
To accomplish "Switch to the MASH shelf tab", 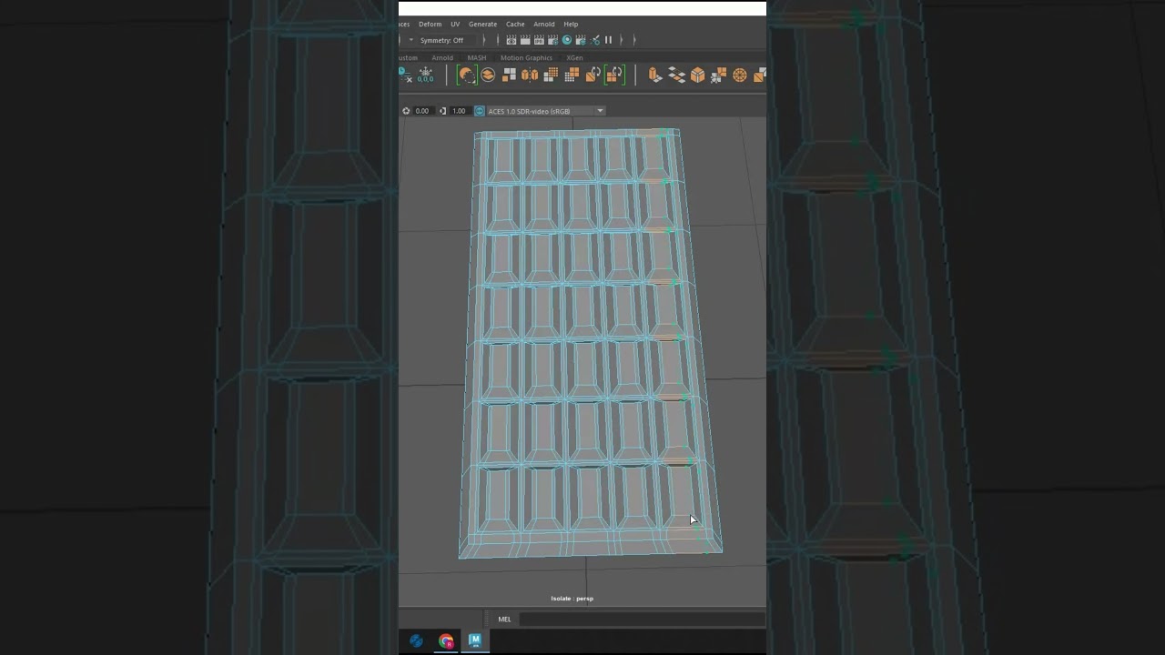I will pyautogui.click(x=477, y=57).
